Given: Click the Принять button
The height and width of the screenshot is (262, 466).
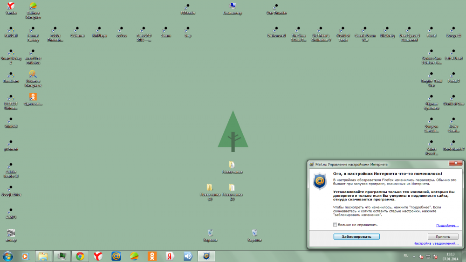Looking at the screenshot, I should pos(443,236).
